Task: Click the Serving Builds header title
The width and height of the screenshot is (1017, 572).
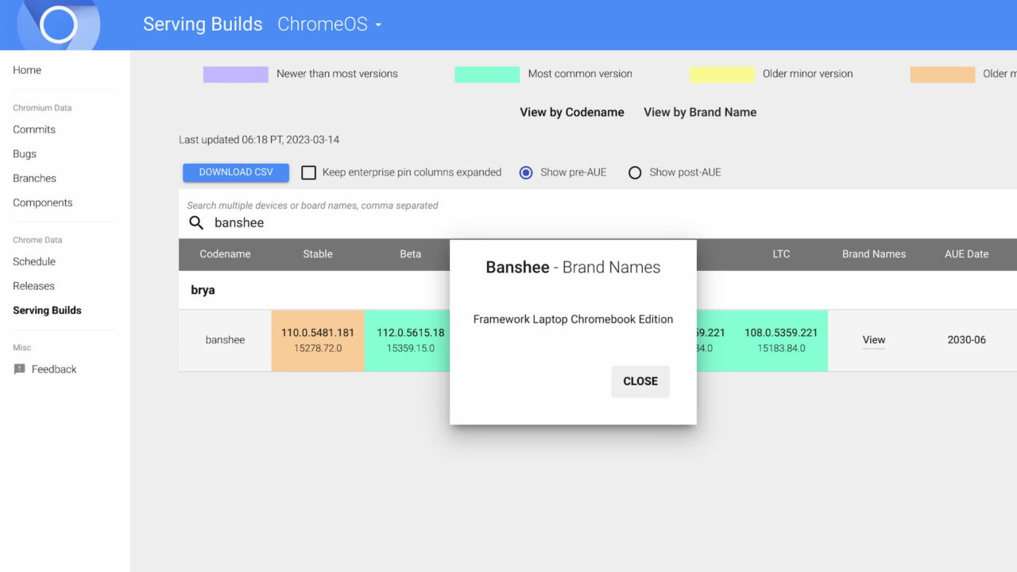Action: pos(203,24)
